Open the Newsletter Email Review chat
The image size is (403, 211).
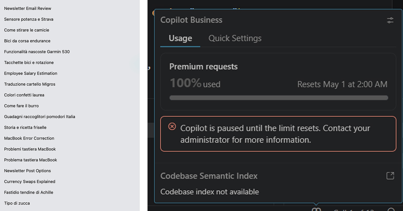tap(28, 8)
